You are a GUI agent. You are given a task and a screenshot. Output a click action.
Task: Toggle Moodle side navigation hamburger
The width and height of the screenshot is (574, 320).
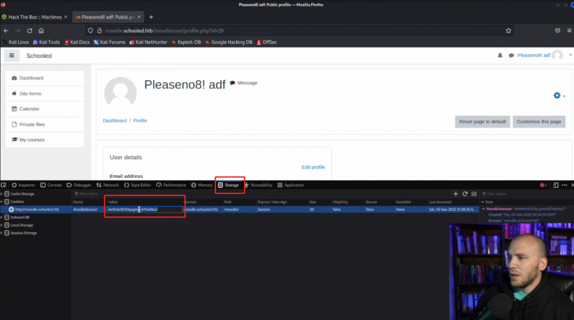coord(12,55)
